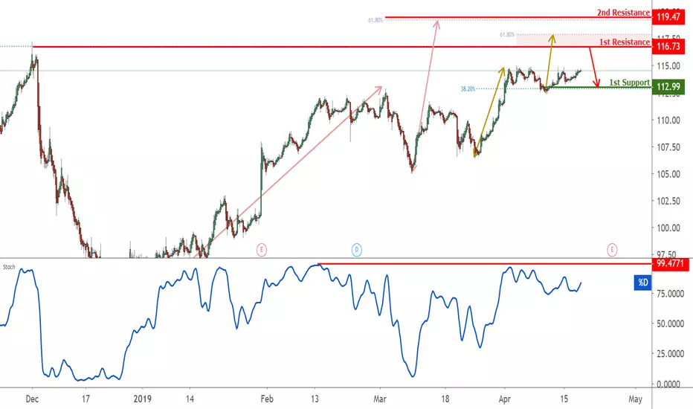Image resolution: width=693 pixels, height=409 pixels.
Task: Click the 61.80% label left of 2nd Resistance line
Action: [375, 20]
